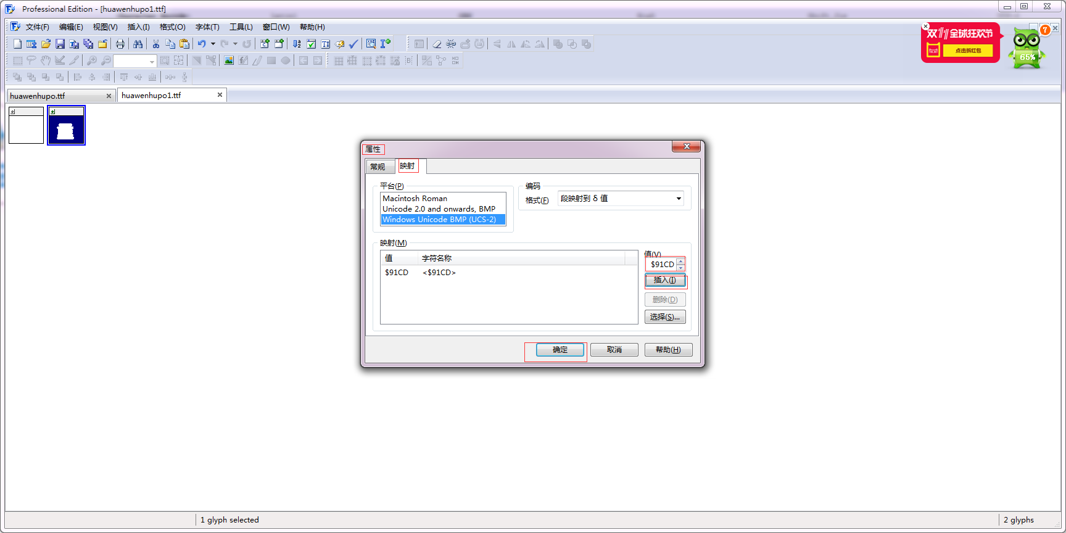Click the Add Glyphs icon with green plus

[x=279, y=44]
